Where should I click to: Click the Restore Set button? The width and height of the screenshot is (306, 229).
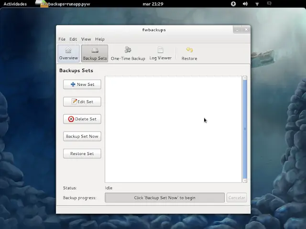tap(82, 154)
